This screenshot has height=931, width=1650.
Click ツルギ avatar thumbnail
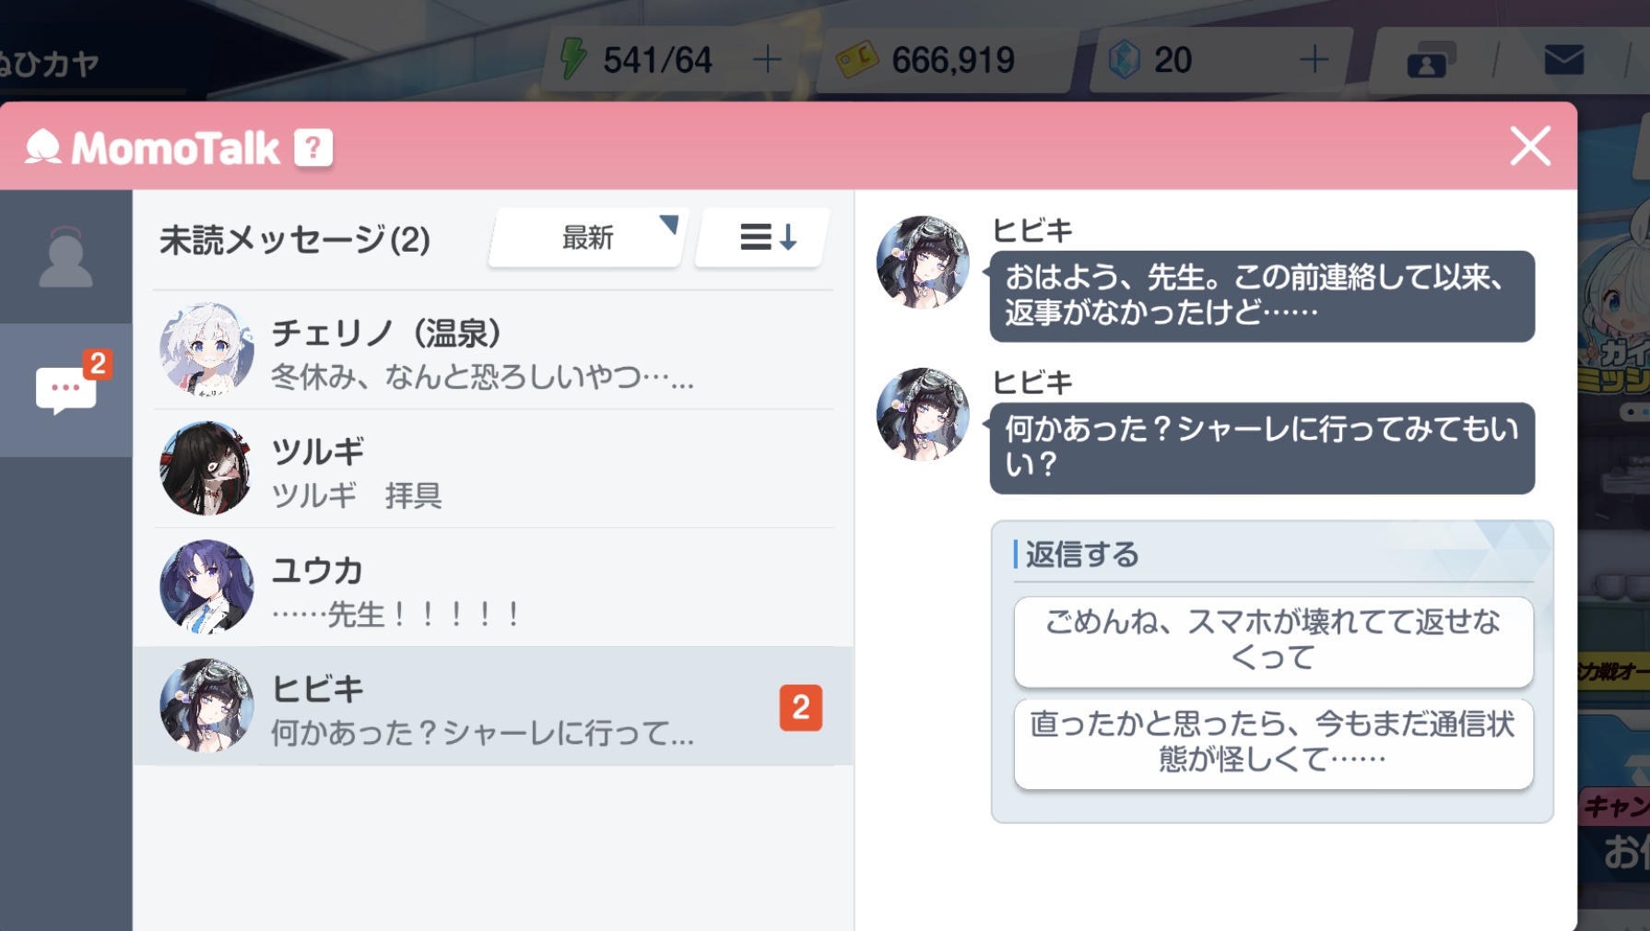pyautogui.click(x=206, y=468)
